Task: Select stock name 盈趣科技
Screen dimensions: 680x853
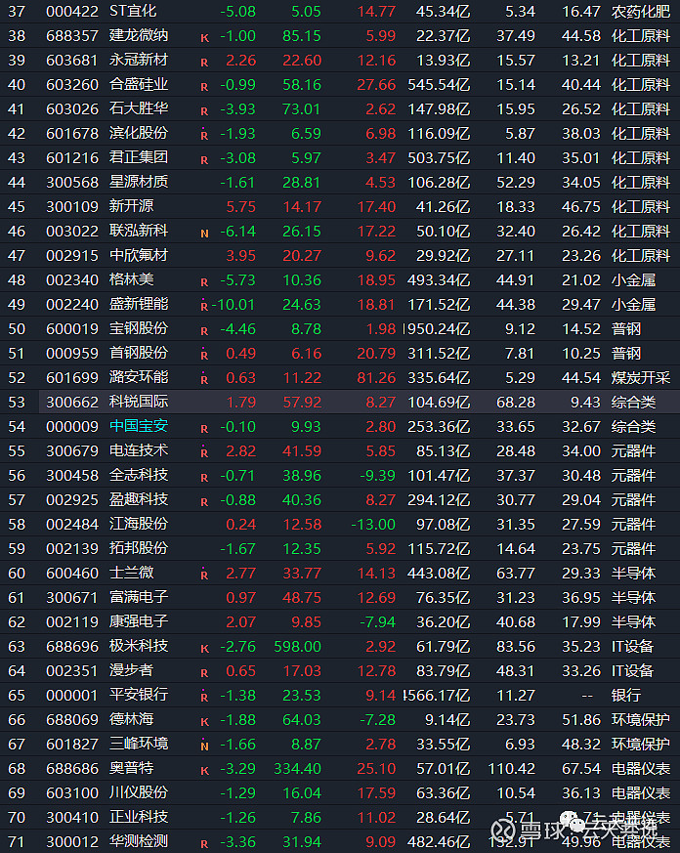Action: point(139,499)
